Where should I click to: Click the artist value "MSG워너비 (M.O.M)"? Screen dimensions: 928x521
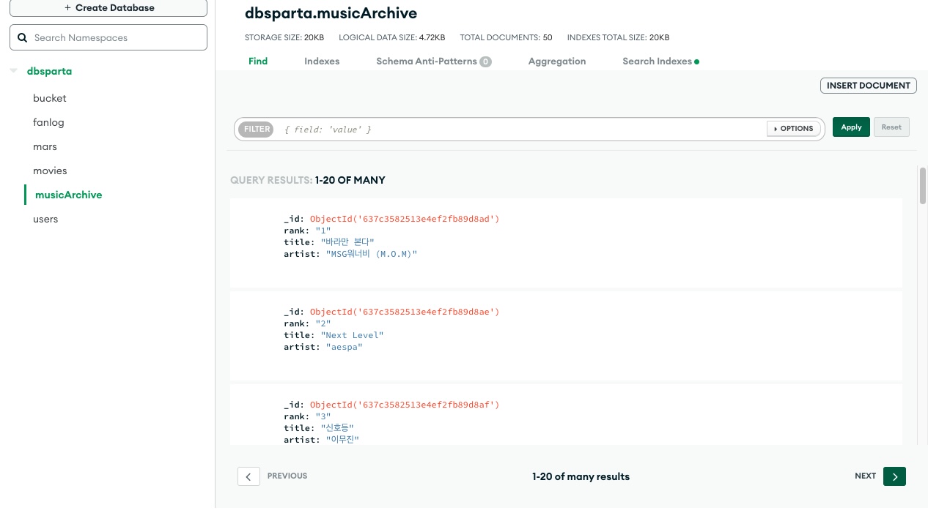pos(372,254)
